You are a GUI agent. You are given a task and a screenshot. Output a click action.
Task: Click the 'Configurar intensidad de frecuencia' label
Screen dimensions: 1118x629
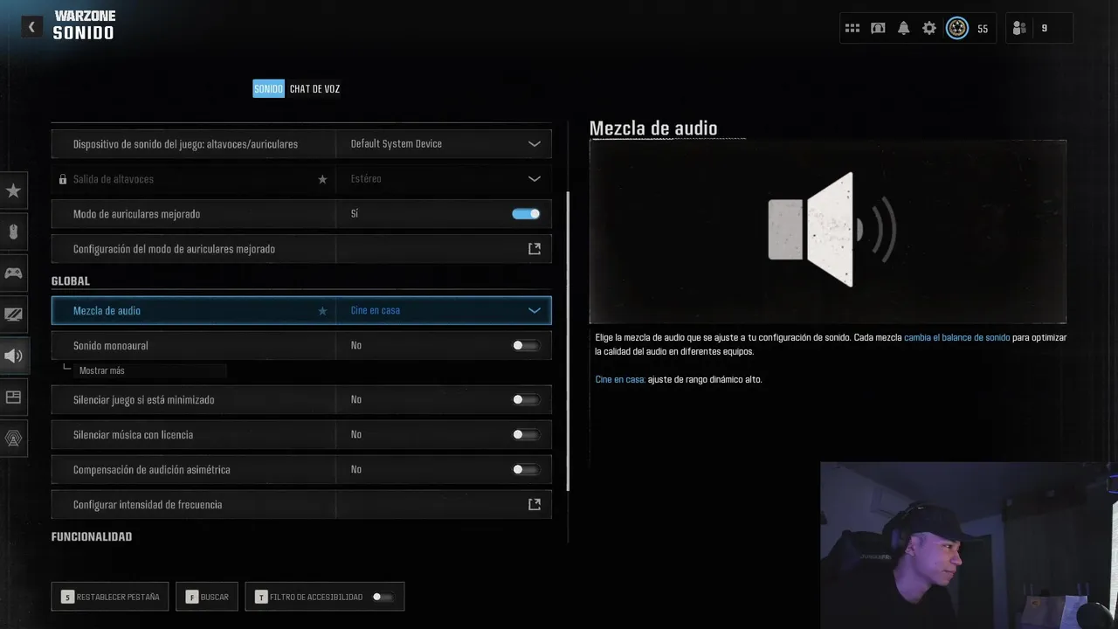tap(148, 504)
